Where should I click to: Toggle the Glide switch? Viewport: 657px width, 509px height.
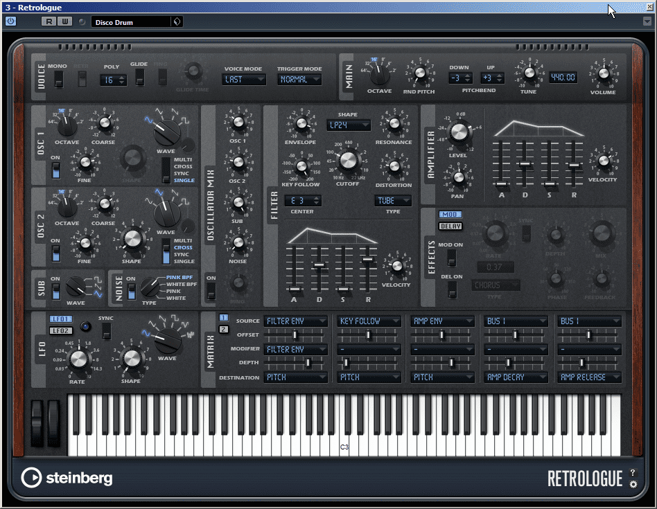(x=139, y=77)
